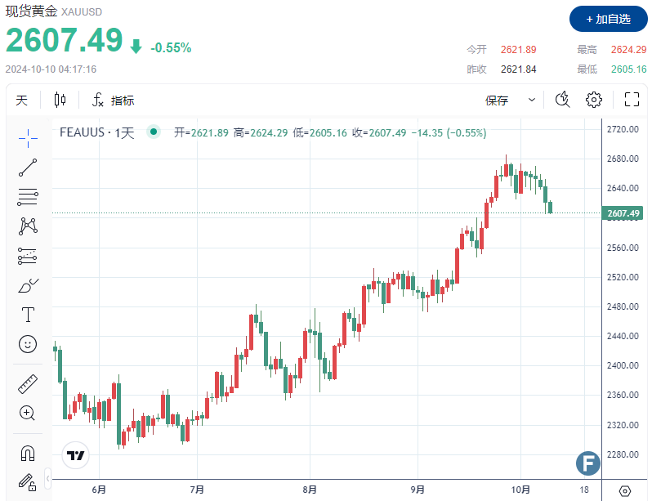Open chart settings gear icon

pyautogui.click(x=594, y=100)
